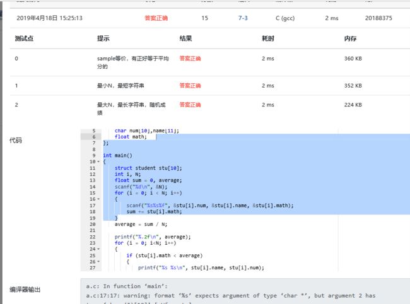Collapse code fold at line 26
The image size is (410, 304).
pyautogui.click(x=98, y=261)
